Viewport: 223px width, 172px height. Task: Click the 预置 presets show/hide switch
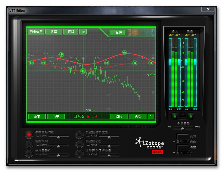tap(182, 137)
